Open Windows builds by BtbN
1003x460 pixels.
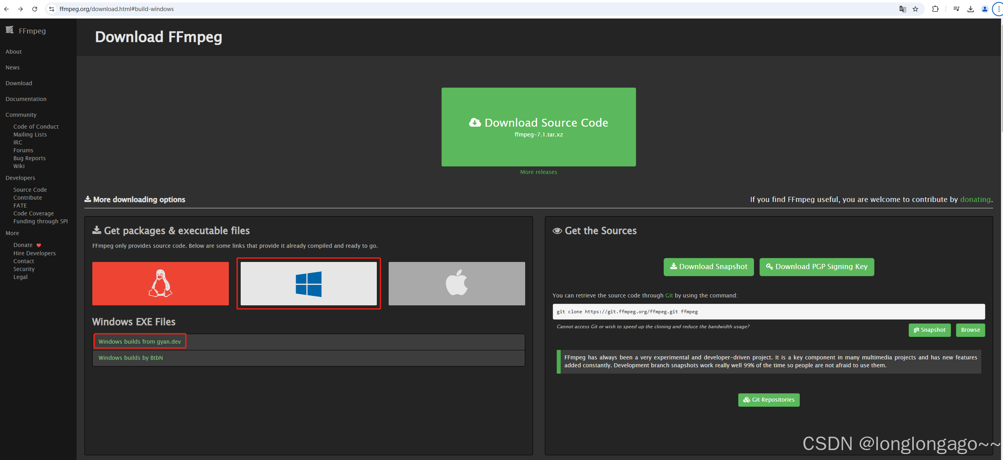tap(131, 357)
